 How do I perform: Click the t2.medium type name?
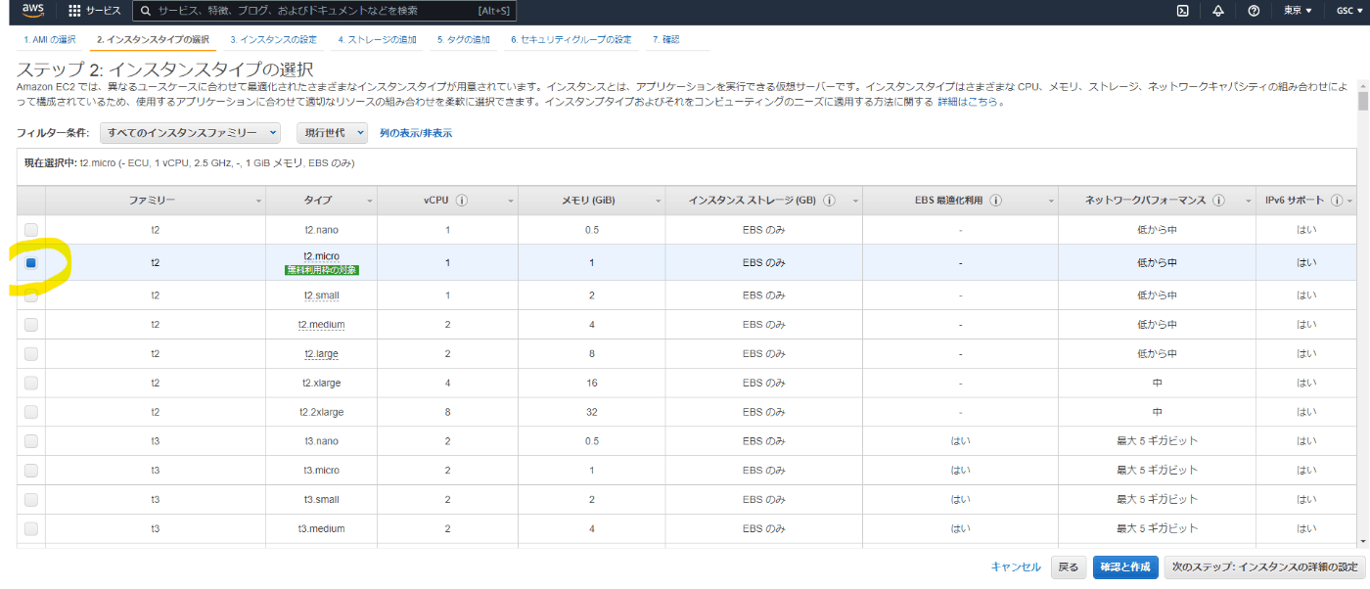click(x=321, y=325)
